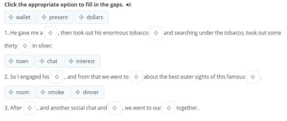Select the gap after 'we went to'

click(x=136, y=77)
